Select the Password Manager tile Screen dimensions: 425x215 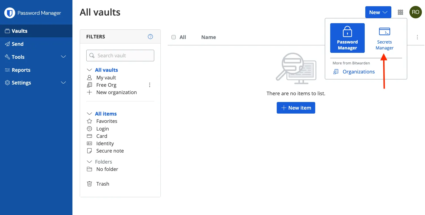point(347,38)
